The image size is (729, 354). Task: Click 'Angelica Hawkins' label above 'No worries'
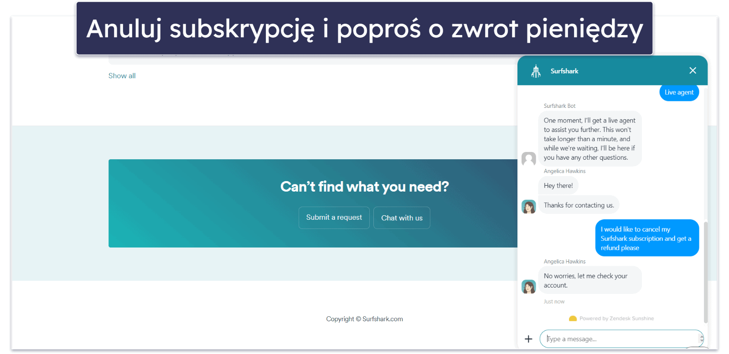[x=564, y=262]
